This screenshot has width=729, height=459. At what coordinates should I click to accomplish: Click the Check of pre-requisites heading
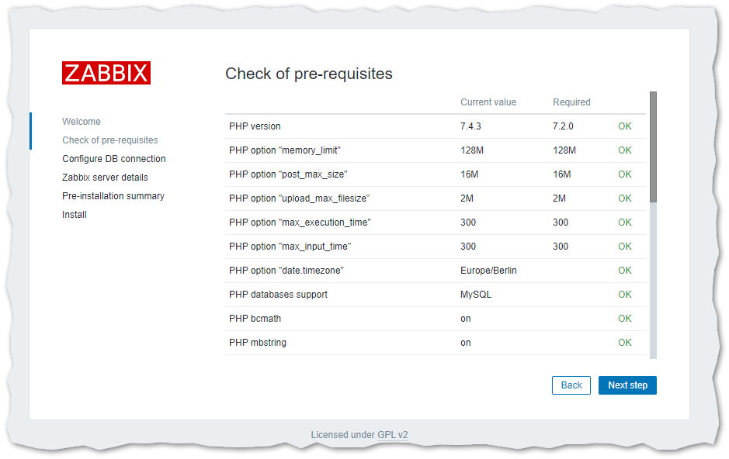coord(309,74)
